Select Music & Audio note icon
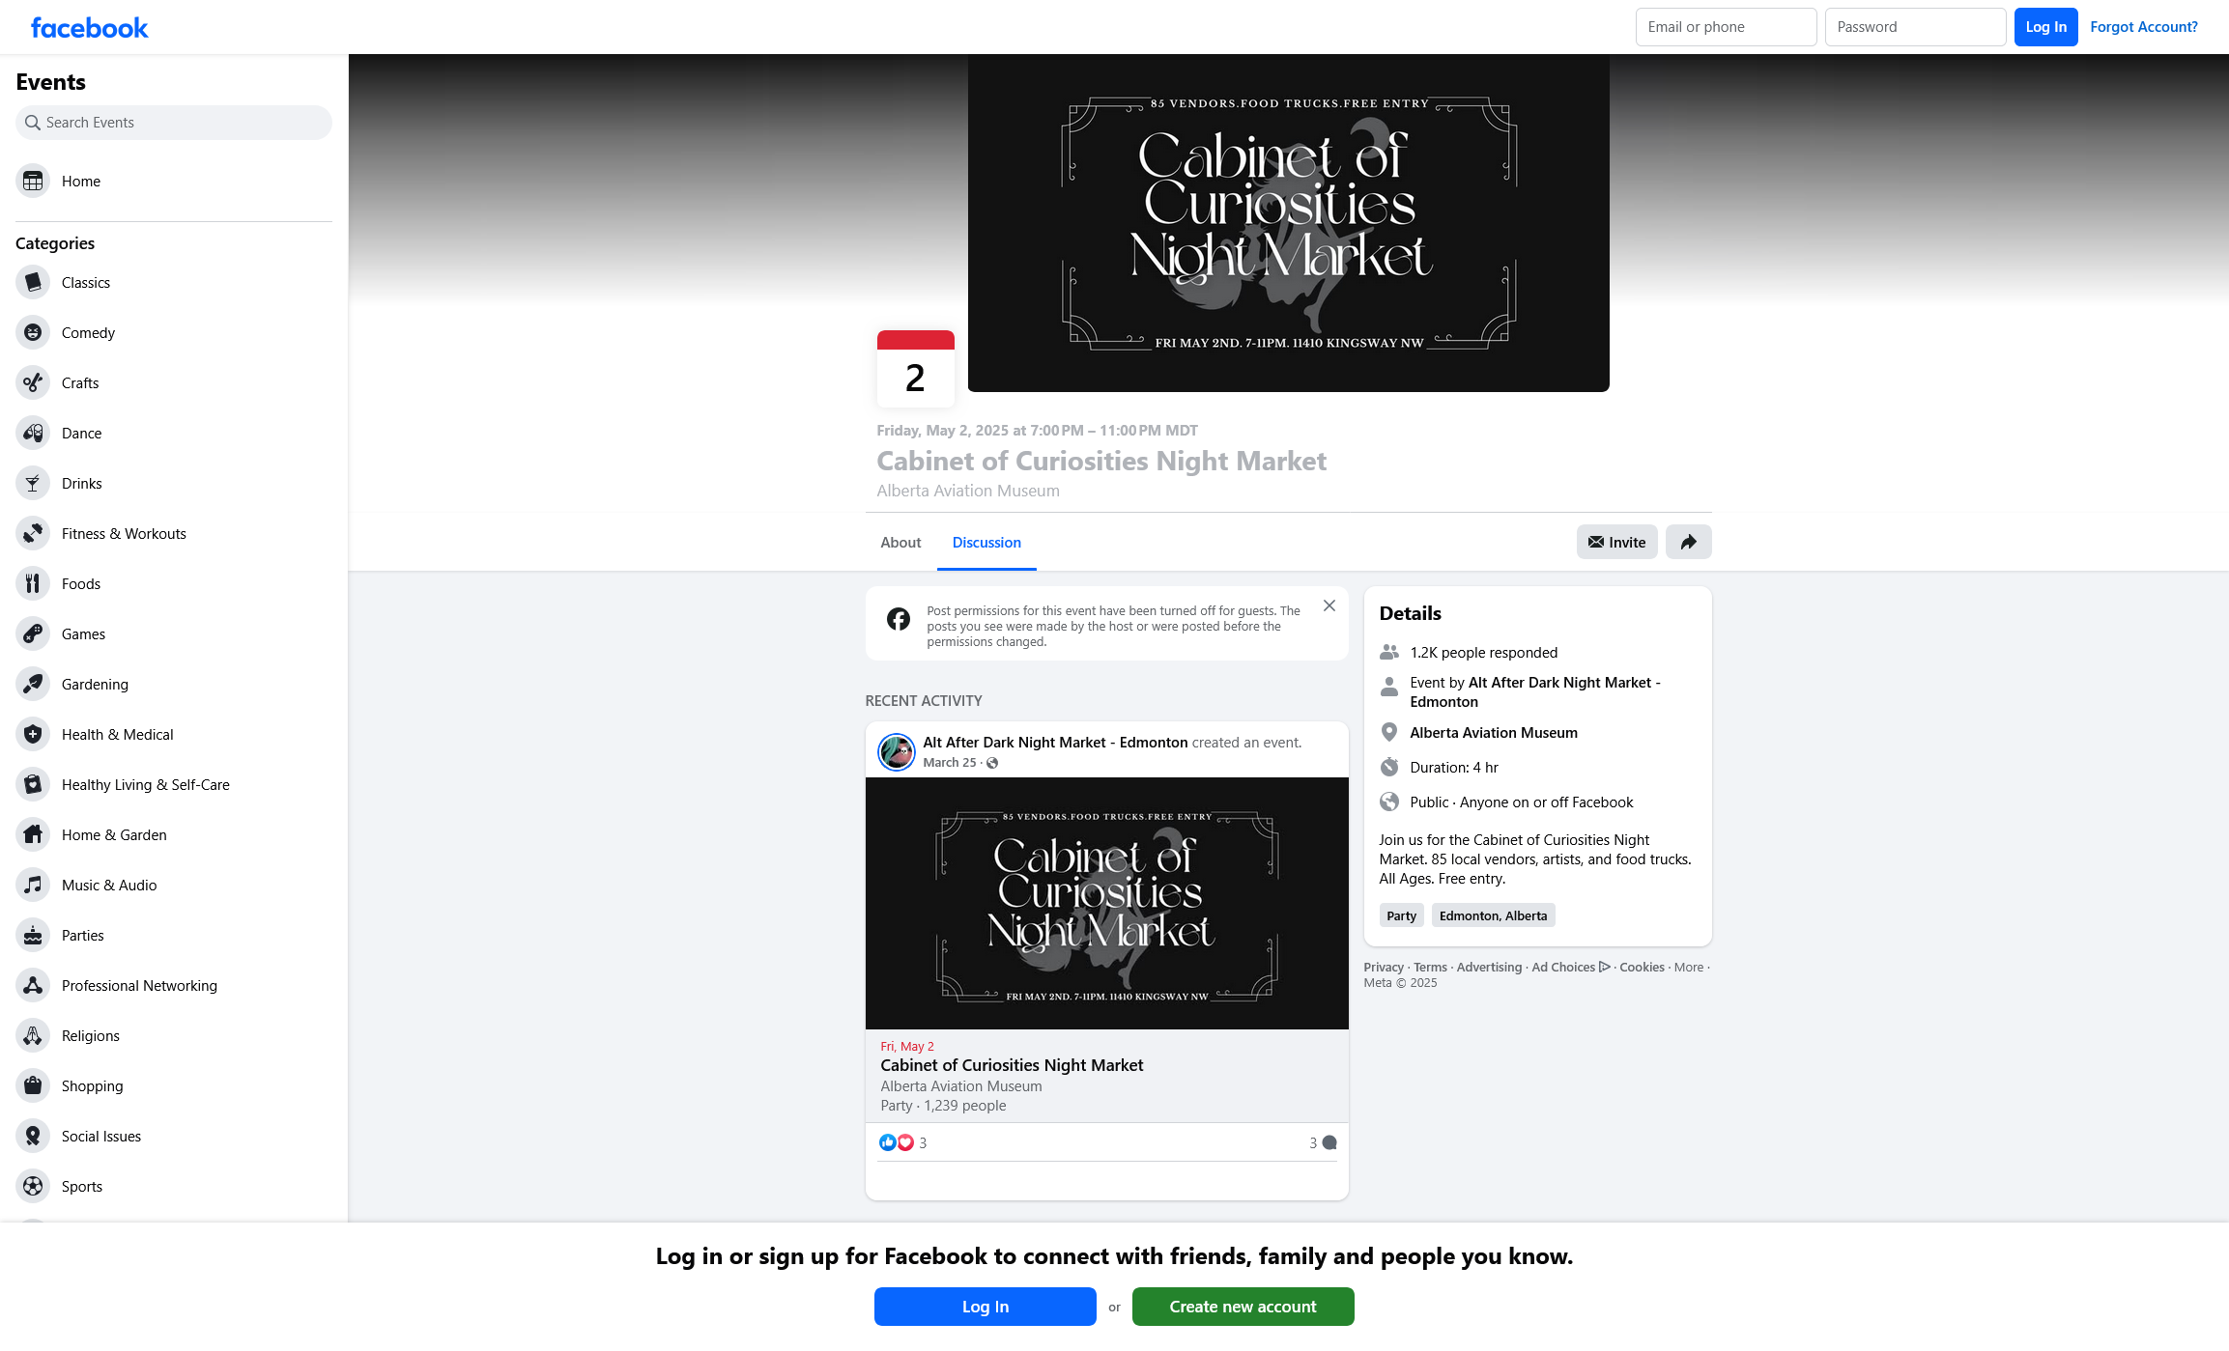The image size is (2229, 1351). tap(33, 885)
